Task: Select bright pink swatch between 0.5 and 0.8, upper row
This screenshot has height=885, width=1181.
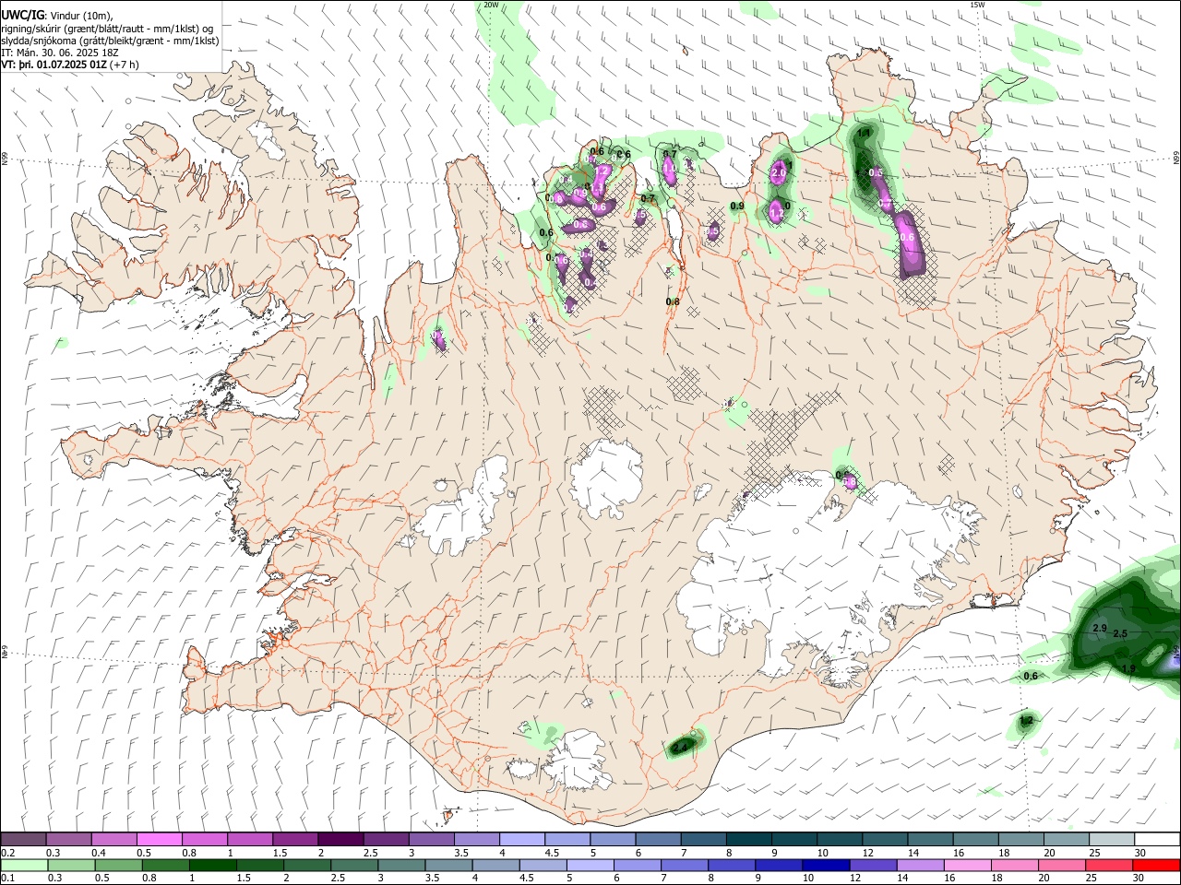Action: (x=159, y=839)
